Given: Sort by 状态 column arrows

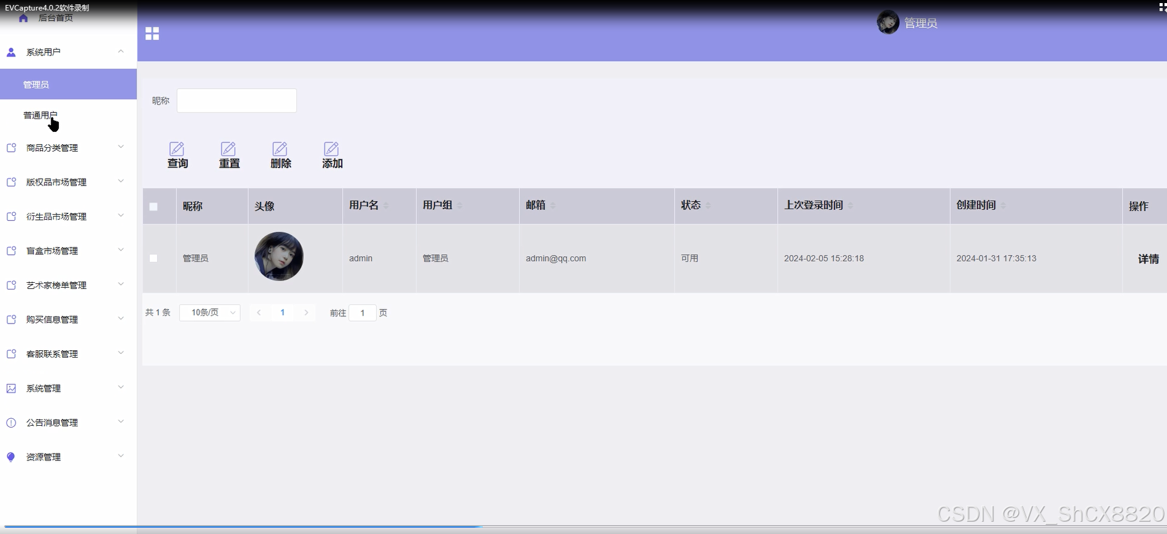Looking at the screenshot, I should coord(708,205).
